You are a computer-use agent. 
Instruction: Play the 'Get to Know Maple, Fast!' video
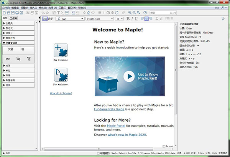[129, 76]
